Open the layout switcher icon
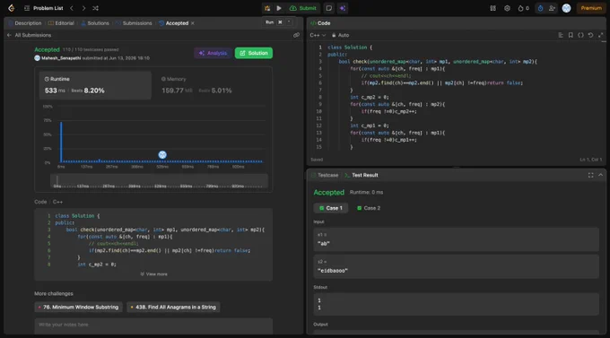 tap(492, 8)
